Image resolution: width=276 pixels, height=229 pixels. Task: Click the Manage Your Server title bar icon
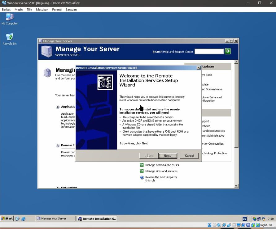(x=41, y=41)
